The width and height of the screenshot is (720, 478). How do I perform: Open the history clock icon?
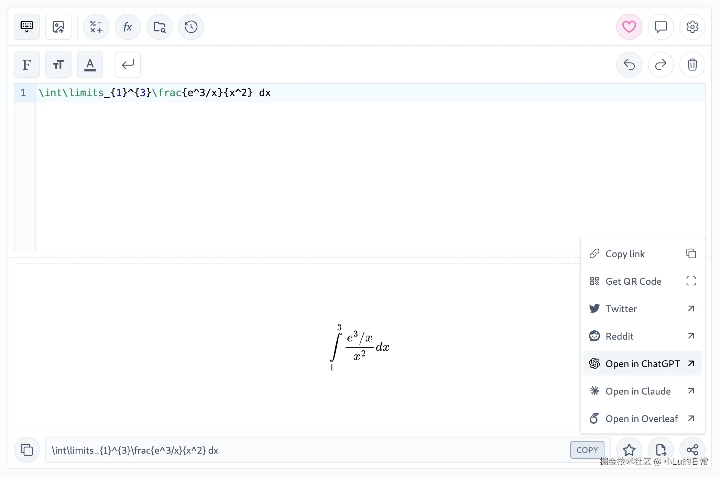(x=191, y=27)
